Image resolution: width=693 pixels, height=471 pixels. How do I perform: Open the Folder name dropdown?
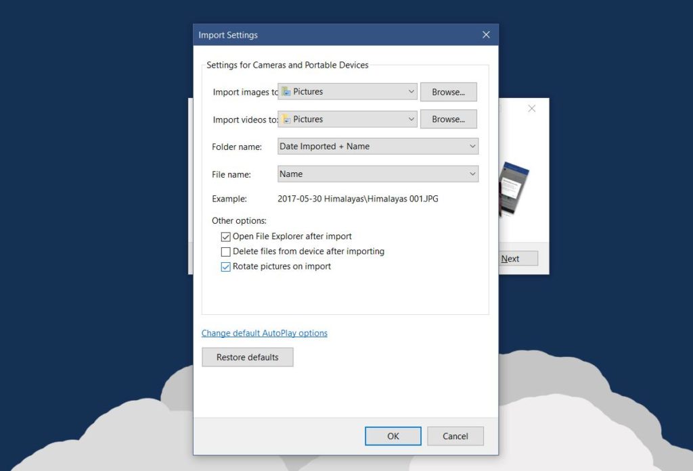point(472,146)
